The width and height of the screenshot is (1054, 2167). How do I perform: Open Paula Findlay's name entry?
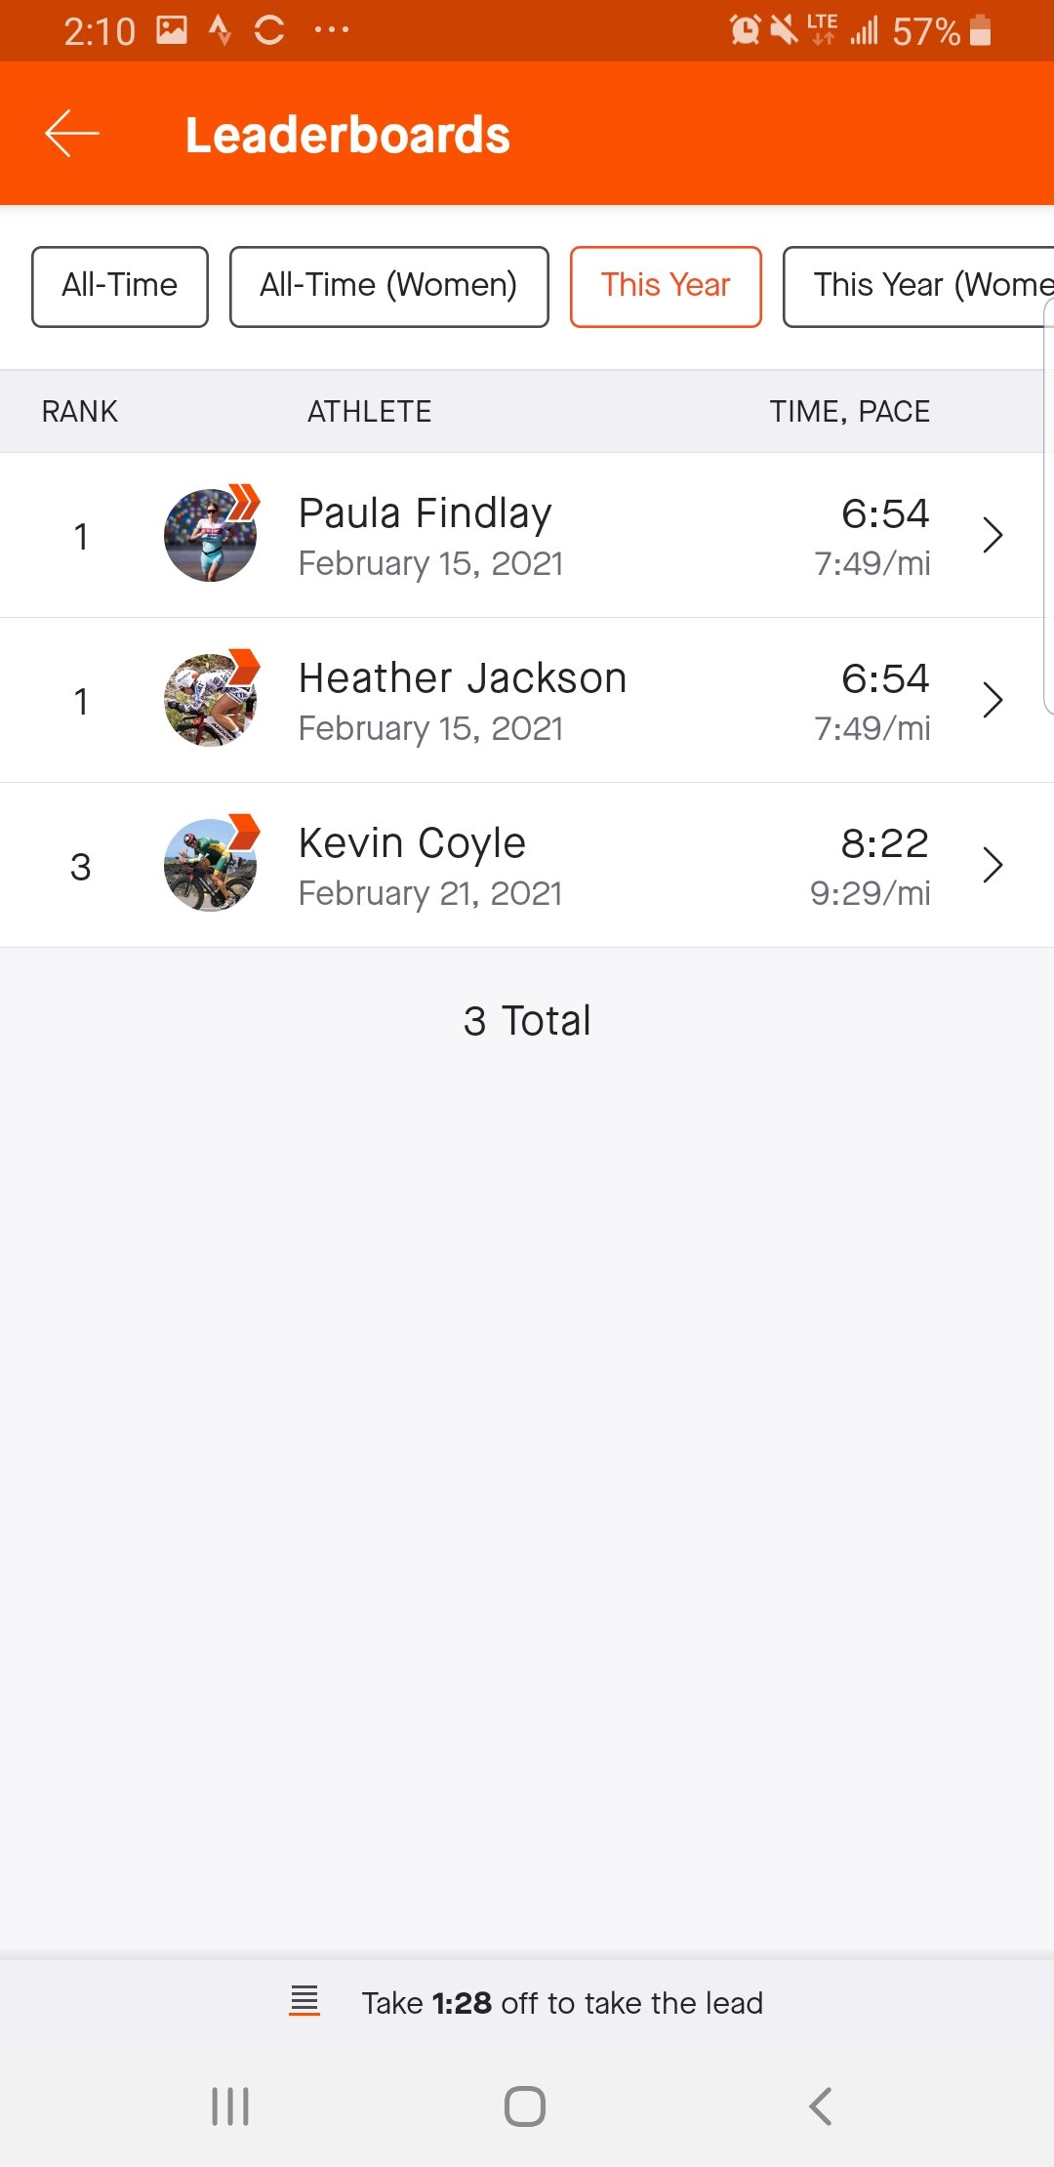click(426, 513)
